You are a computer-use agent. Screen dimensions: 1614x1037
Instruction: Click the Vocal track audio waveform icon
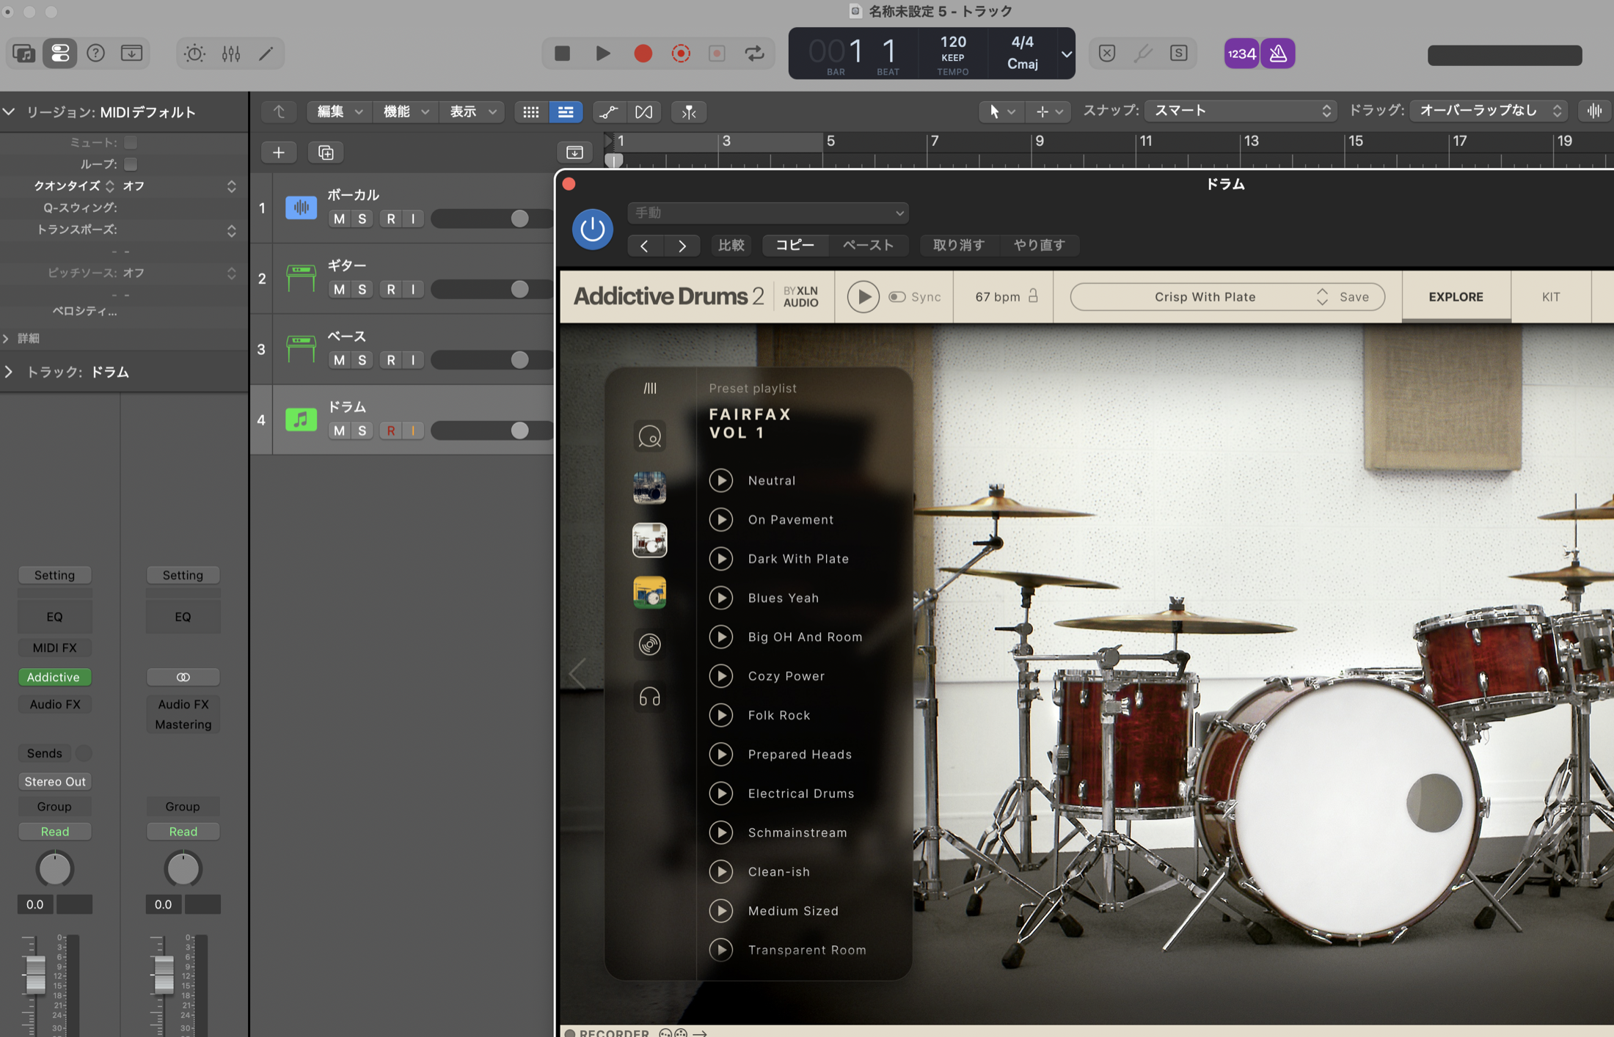click(x=301, y=208)
